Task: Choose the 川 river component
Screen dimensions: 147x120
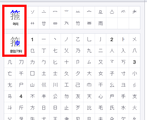Action: click(x=55, y=85)
